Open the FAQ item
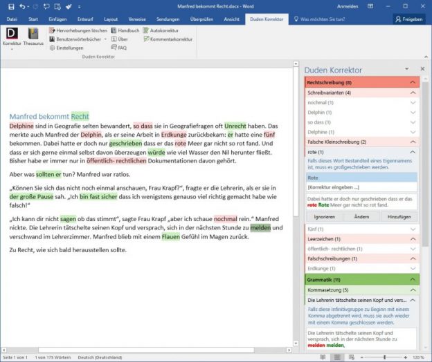432x362 pixels. [x=119, y=48]
